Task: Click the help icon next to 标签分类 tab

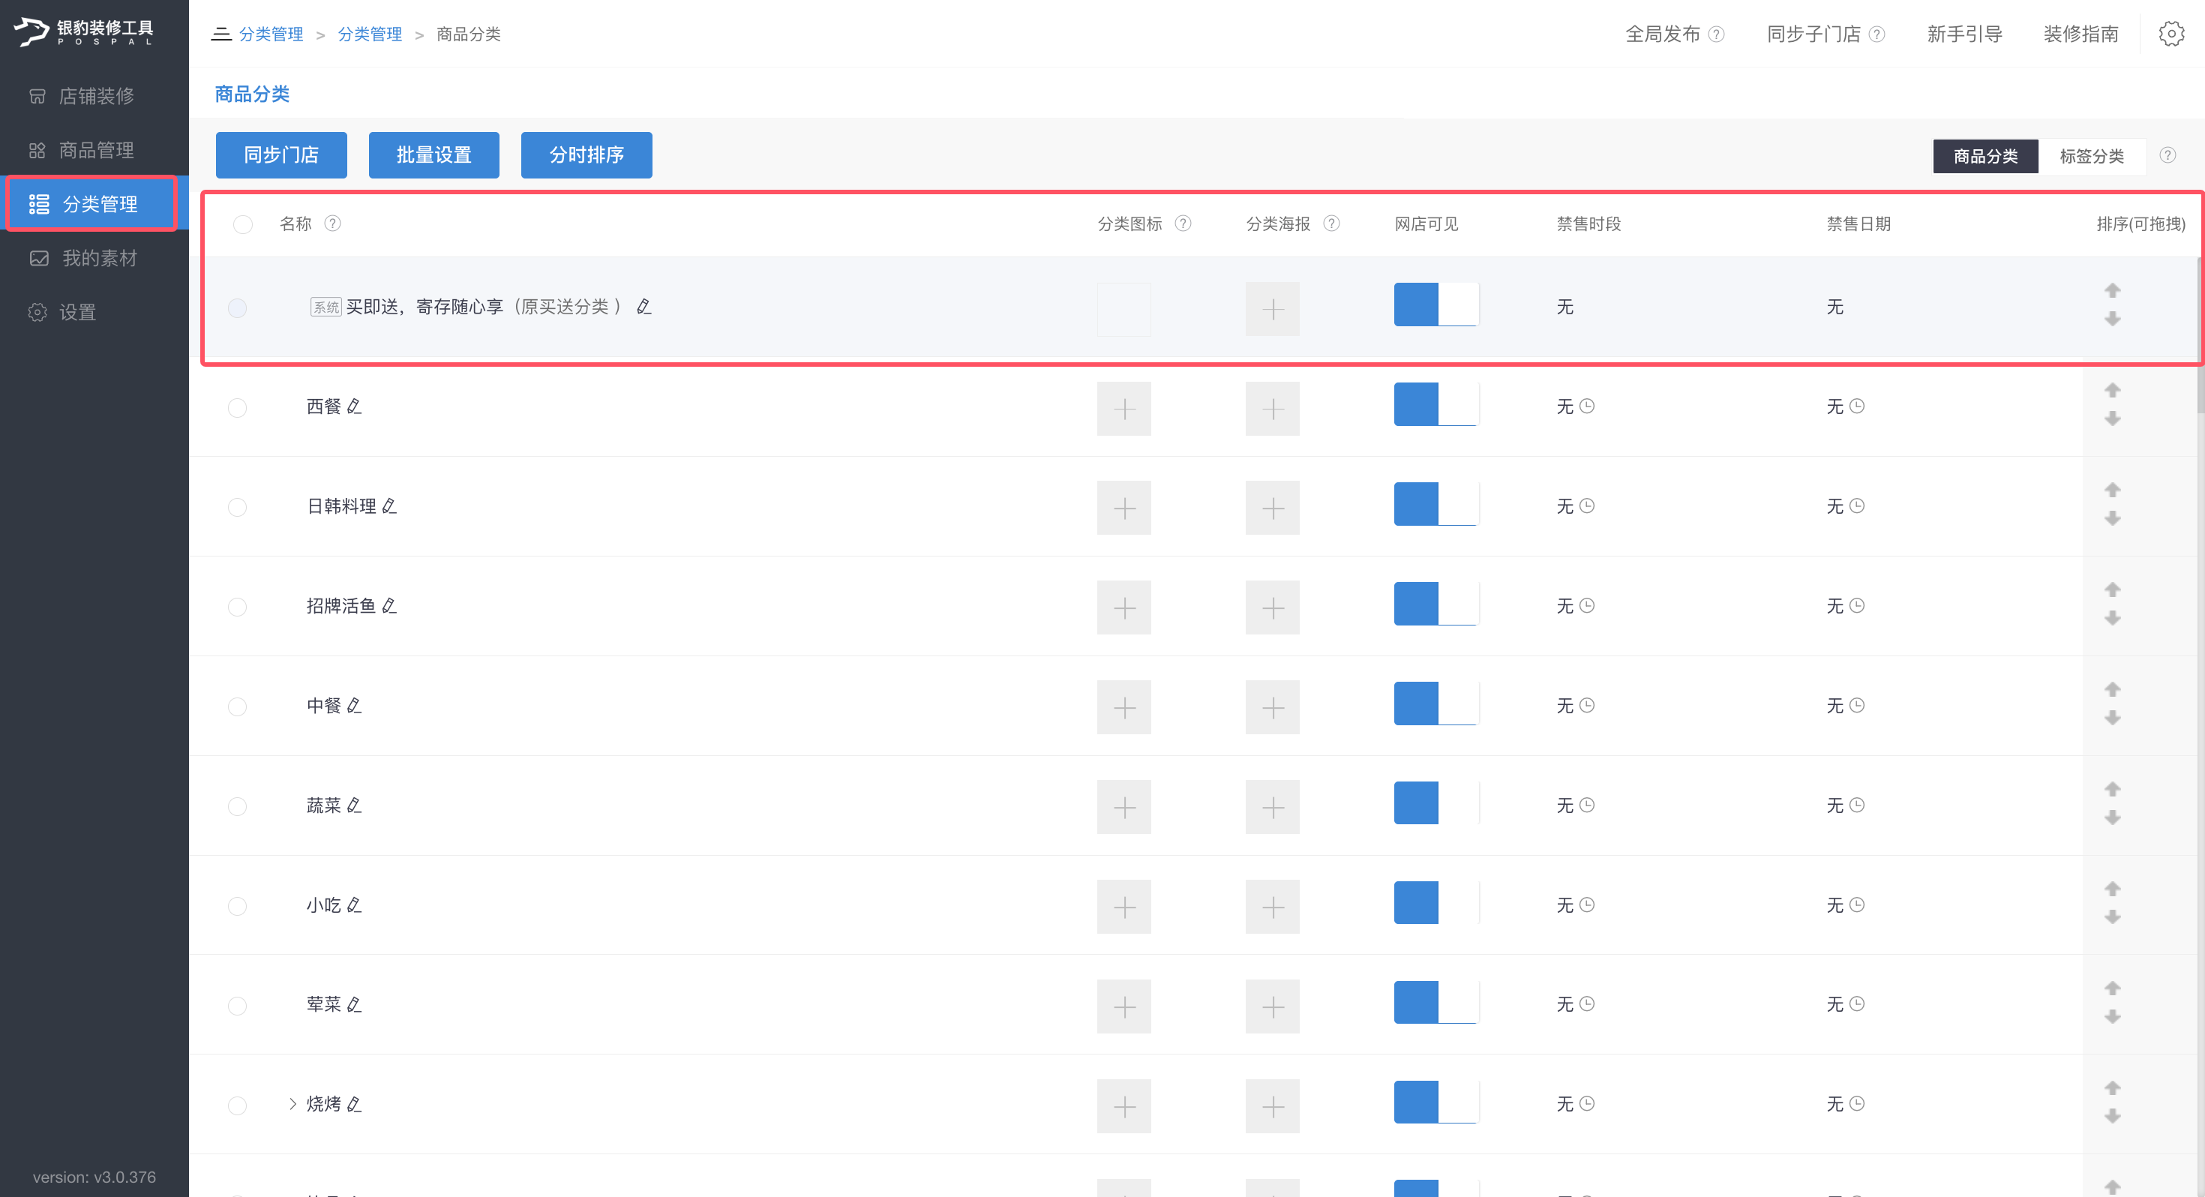Action: point(2167,155)
